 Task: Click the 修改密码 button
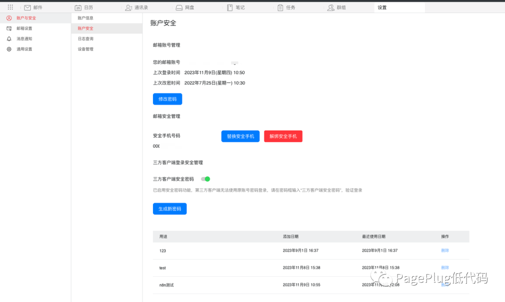coord(167,99)
